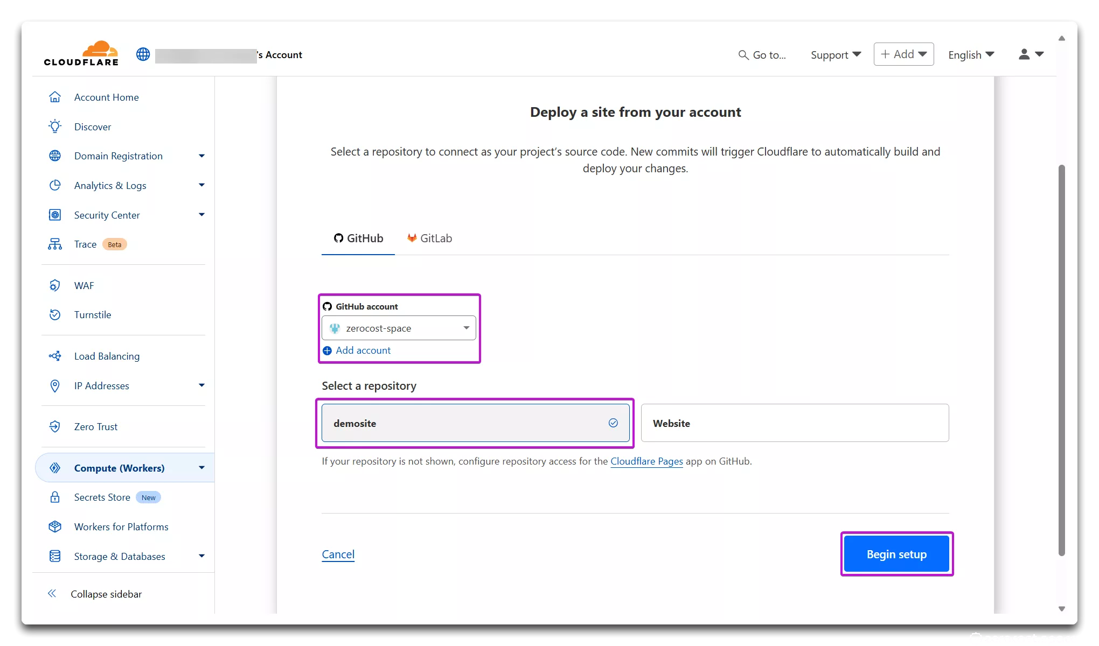Click the checkmark icon on demosite
The width and height of the screenshot is (1099, 646).
pyautogui.click(x=613, y=423)
